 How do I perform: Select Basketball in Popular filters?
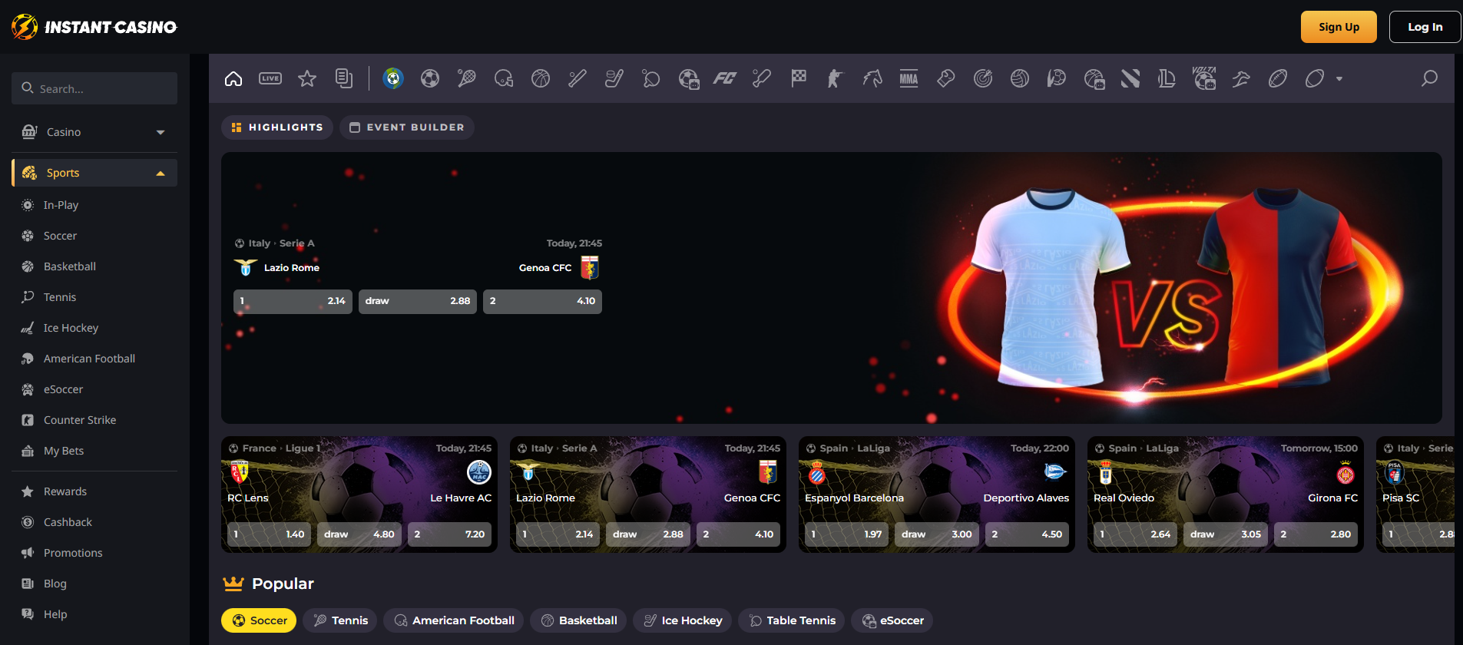pos(578,620)
